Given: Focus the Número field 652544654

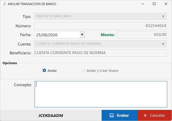Looking at the screenshot, I should 100,26.
